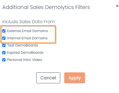Click the Expired DemoBoards label text
The width and height of the screenshot is (119, 93).
(x=25, y=53)
